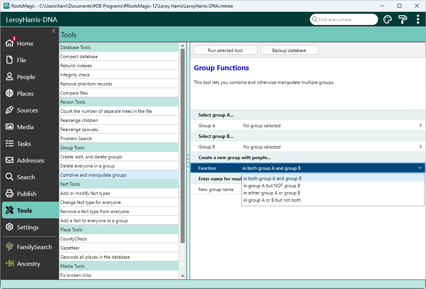Screen dimensions: 426x289
Task: Click the paint roller icon in header
Action: [402, 19]
